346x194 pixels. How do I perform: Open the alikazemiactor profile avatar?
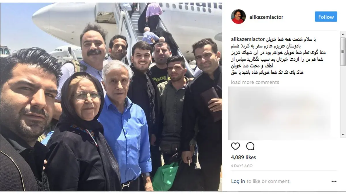[238, 17]
